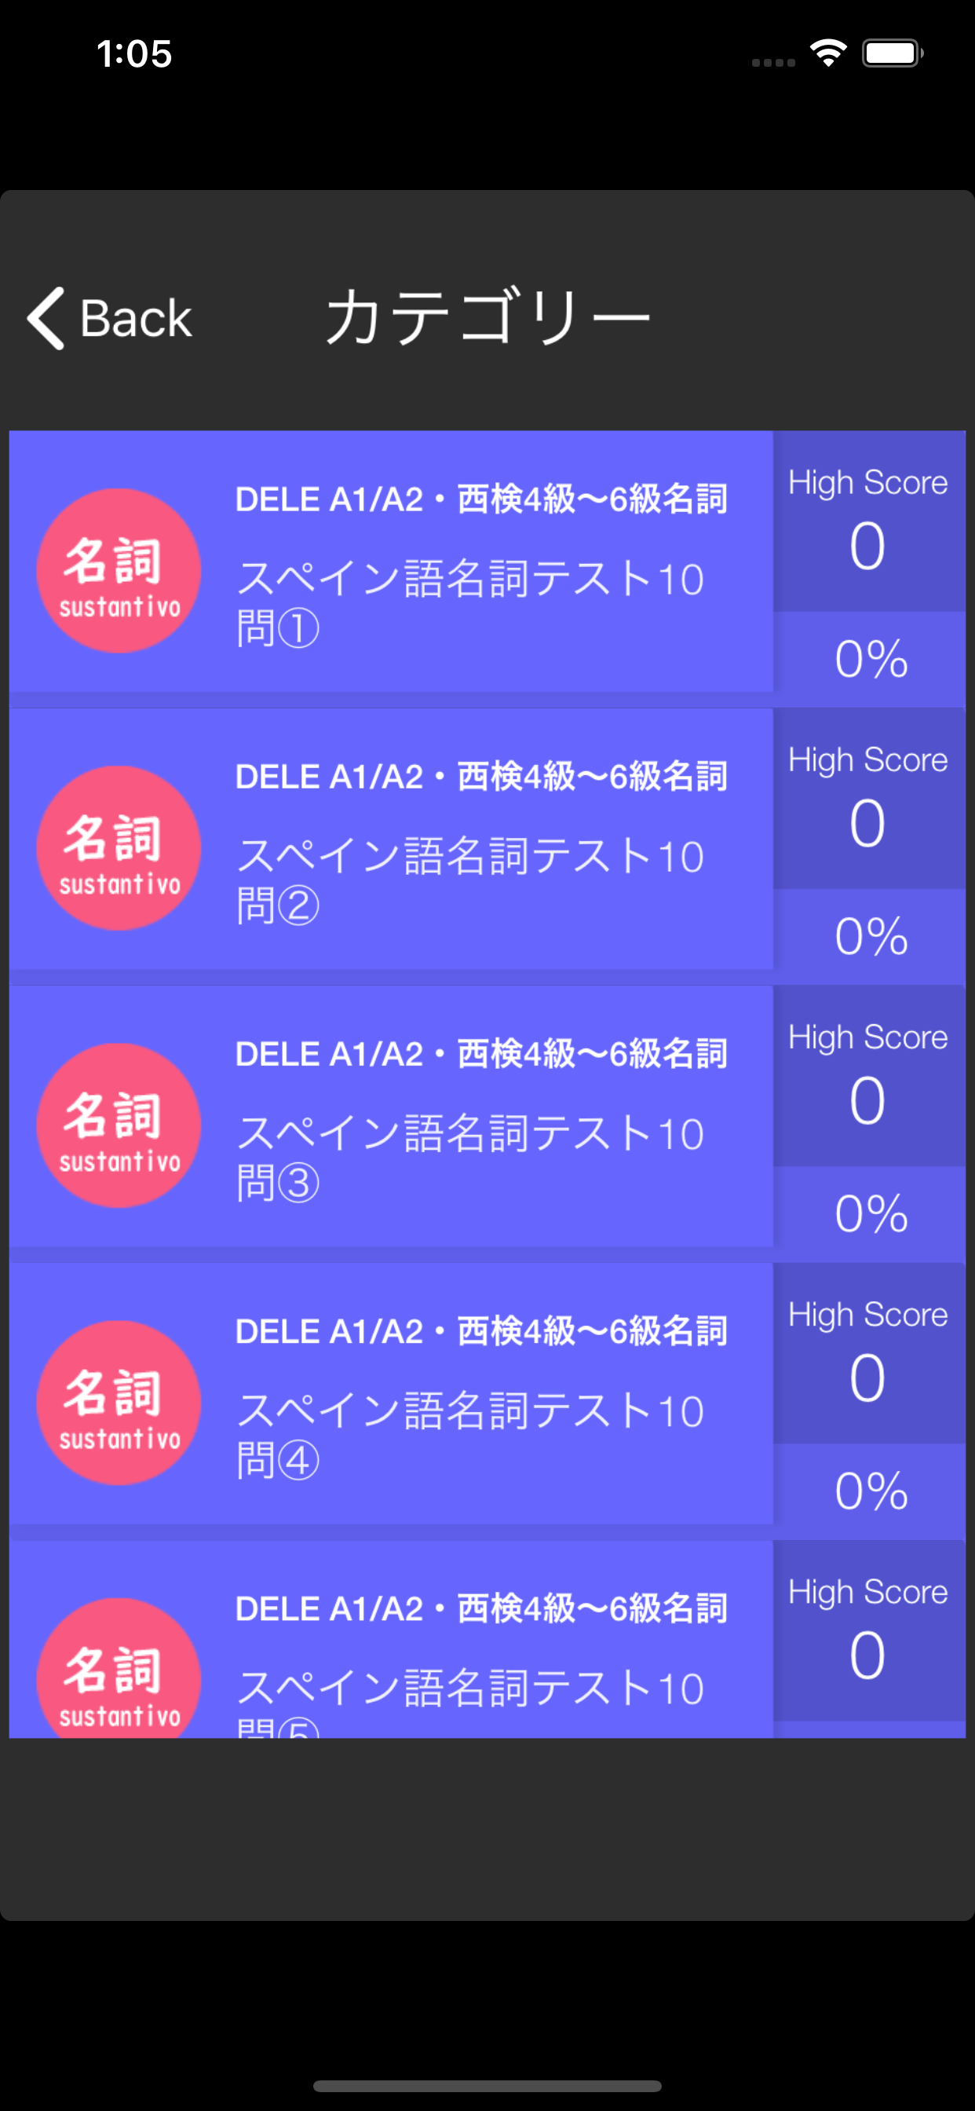Open スペイン語名詞テスト10問② quiz
This screenshot has width=975, height=2111.
tap(470, 880)
